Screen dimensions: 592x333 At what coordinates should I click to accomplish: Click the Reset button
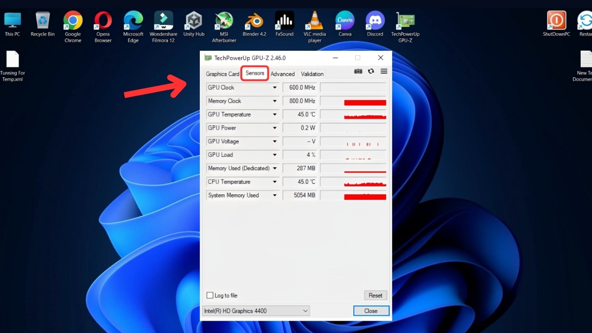(375, 296)
